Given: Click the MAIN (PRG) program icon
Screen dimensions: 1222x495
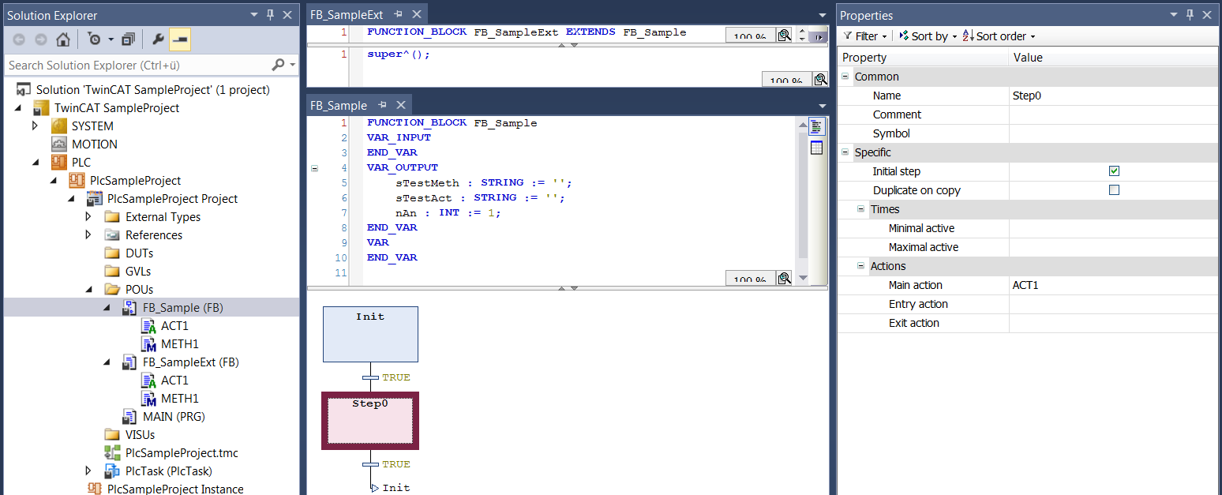Looking at the screenshot, I should coord(130,417).
